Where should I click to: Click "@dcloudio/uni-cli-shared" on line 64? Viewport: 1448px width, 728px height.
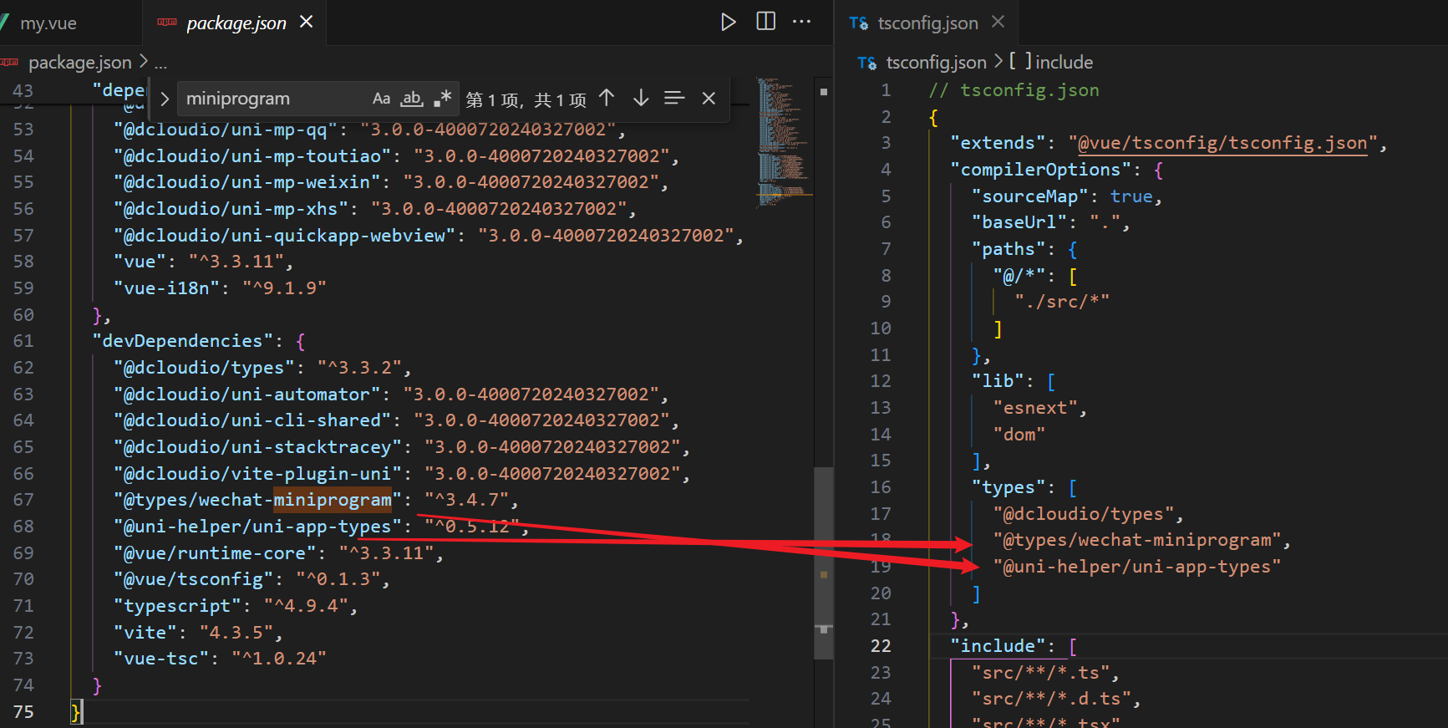click(253, 420)
